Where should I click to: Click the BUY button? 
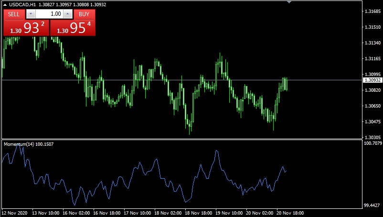click(85, 14)
